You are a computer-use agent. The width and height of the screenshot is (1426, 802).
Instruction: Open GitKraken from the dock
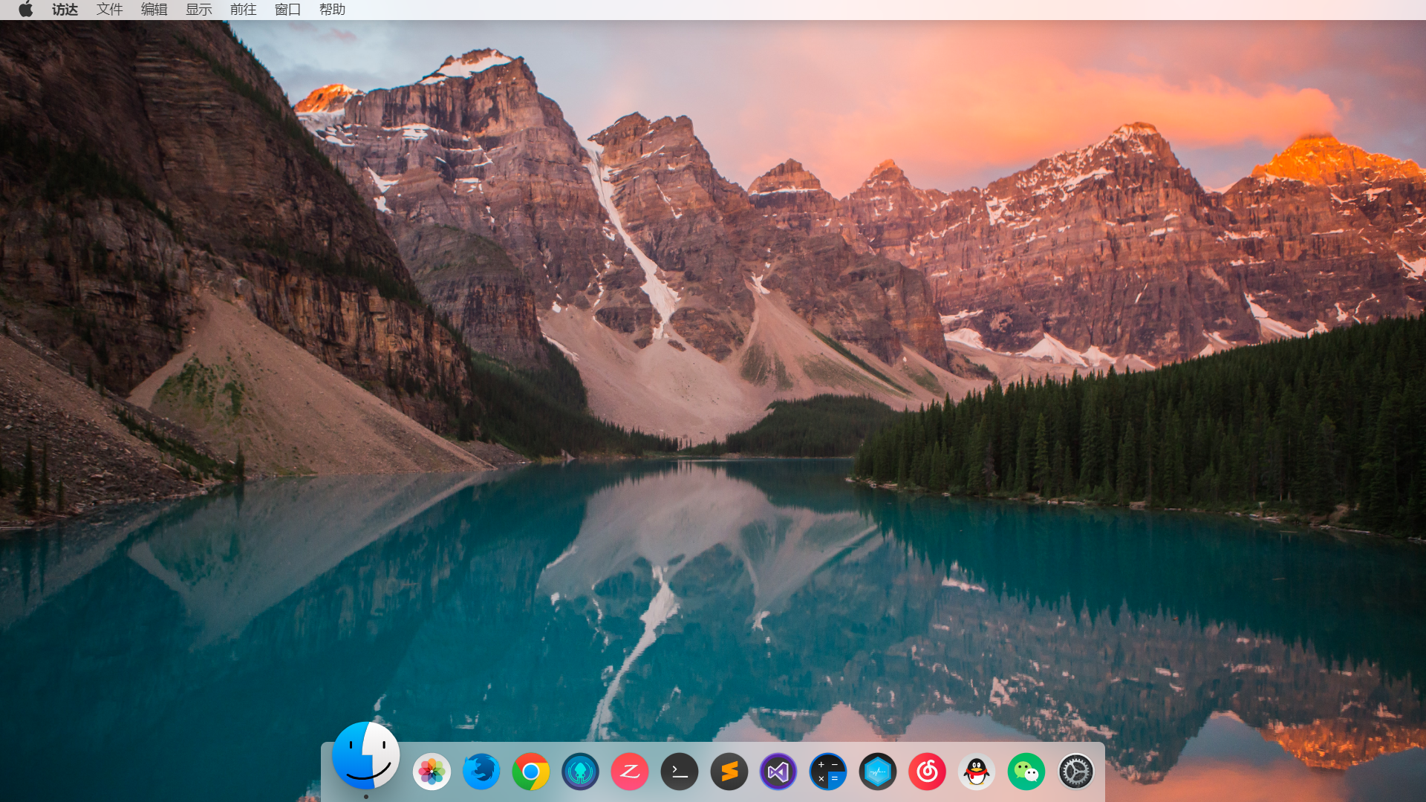click(x=580, y=772)
